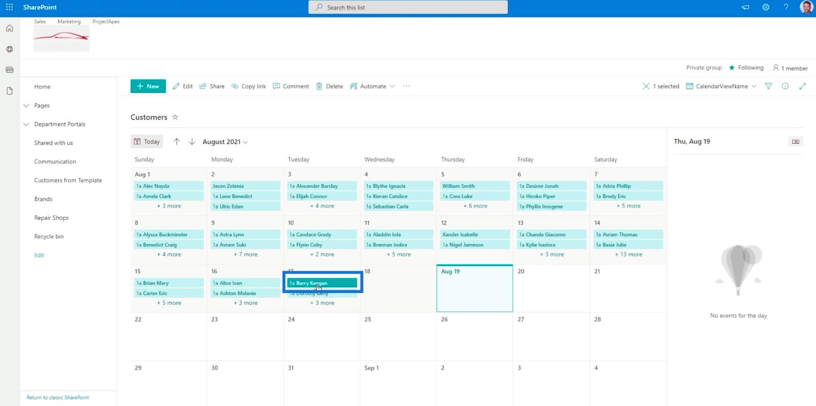Click Return to classic SharePoint

coord(58,397)
